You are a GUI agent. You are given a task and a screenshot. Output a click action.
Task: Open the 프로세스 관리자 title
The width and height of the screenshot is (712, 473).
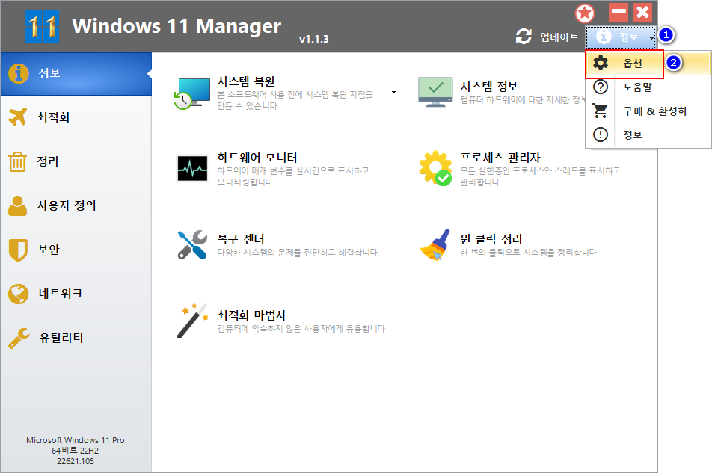coord(500,158)
